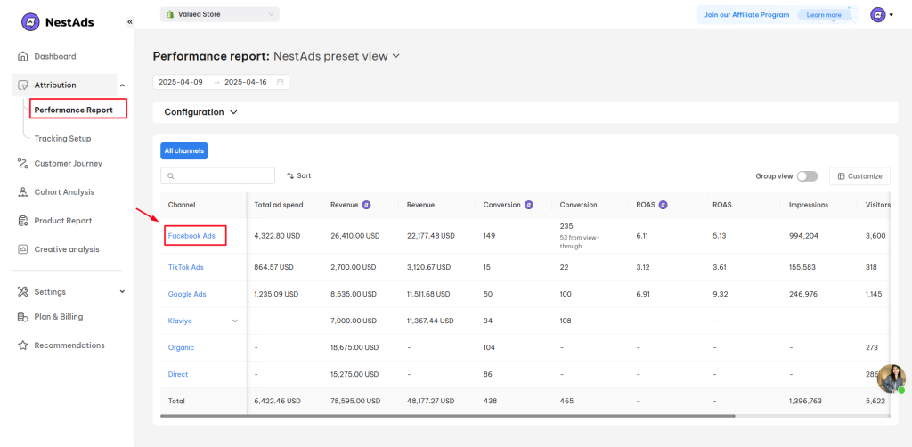912x447 pixels.
Task: Select Performance Report submenu item
Action: point(73,110)
